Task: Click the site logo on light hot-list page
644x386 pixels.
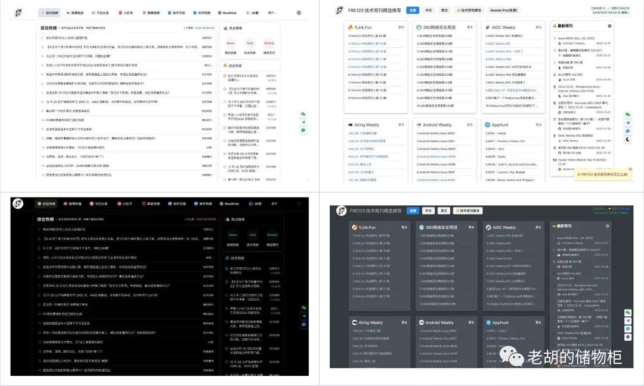Action: pyautogui.click(x=18, y=13)
